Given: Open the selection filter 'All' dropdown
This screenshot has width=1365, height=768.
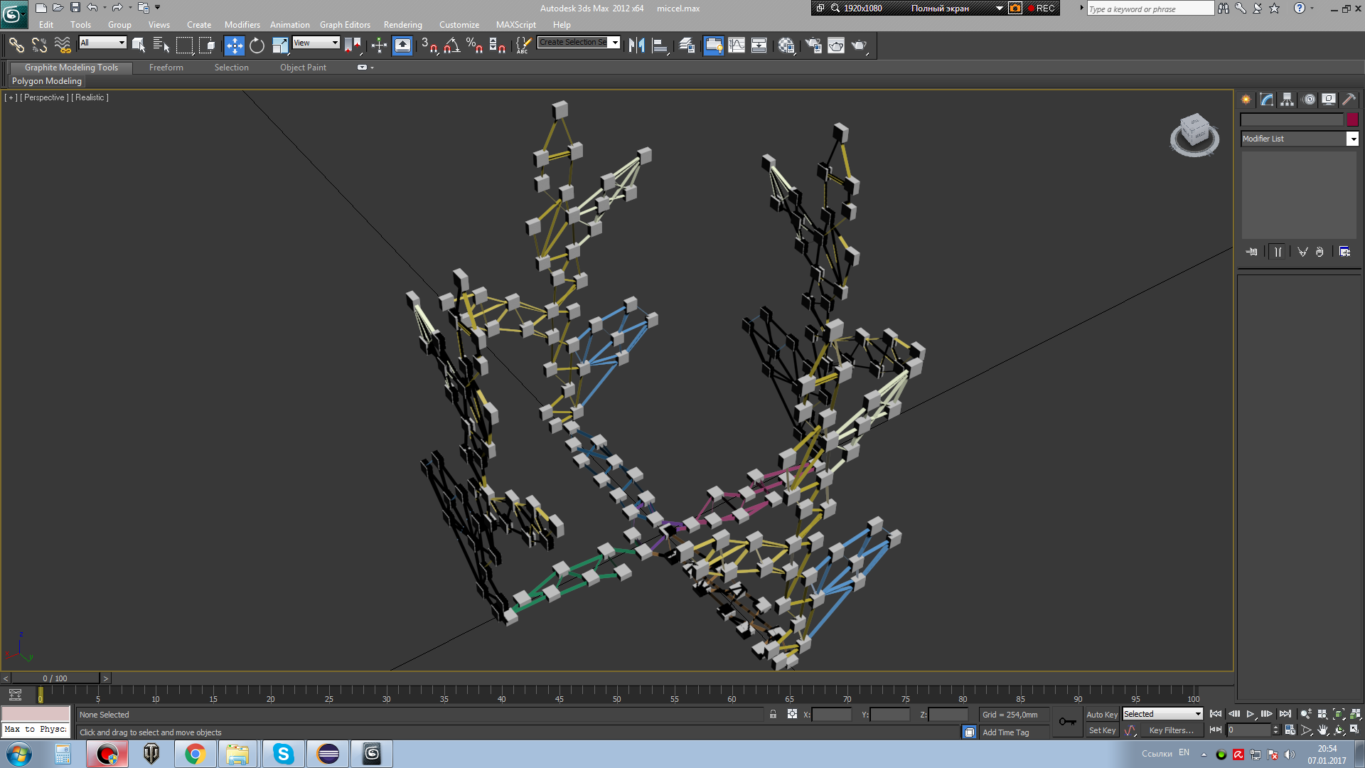Looking at the screenshot, I should (x=102, y=43).
